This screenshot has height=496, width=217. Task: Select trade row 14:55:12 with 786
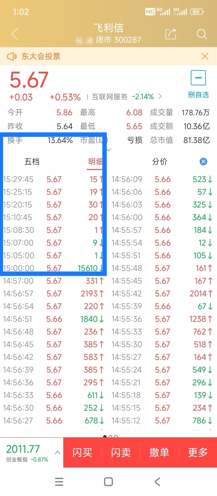[162, 420]
